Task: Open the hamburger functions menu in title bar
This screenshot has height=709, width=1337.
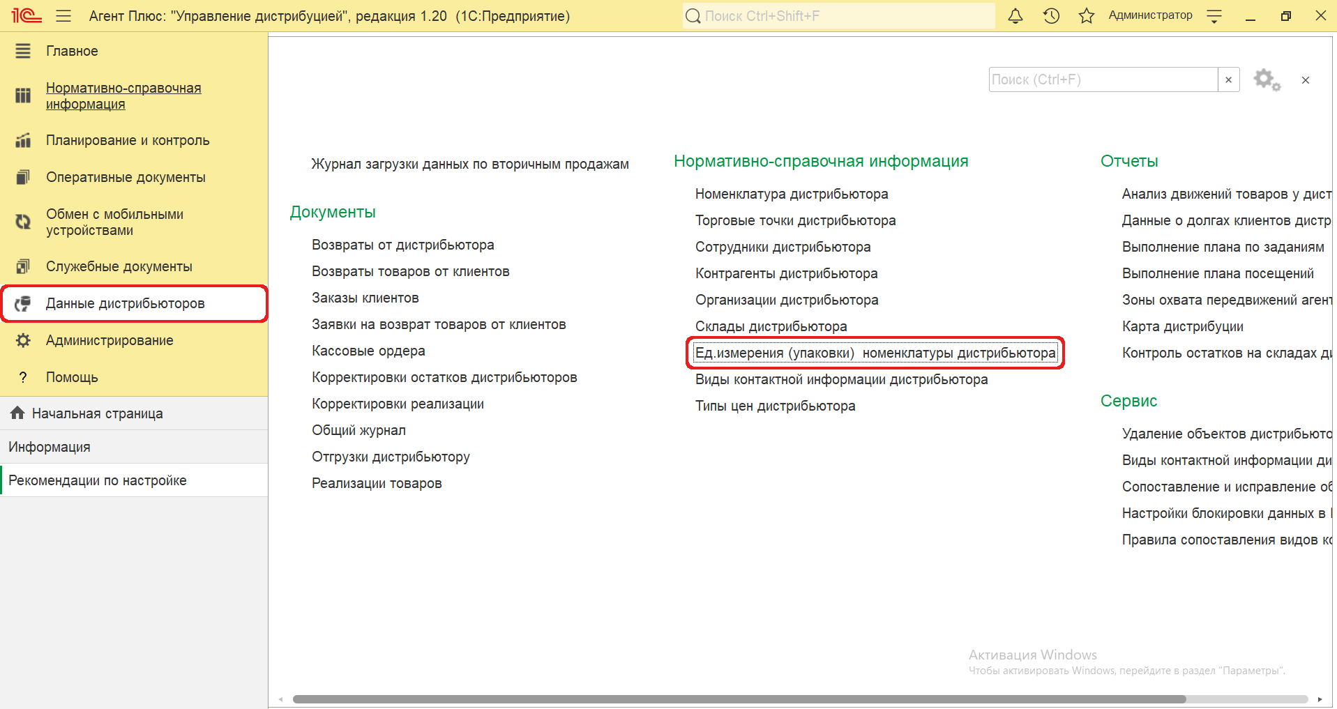Action: pyautogui.click(x=63, y=15)
